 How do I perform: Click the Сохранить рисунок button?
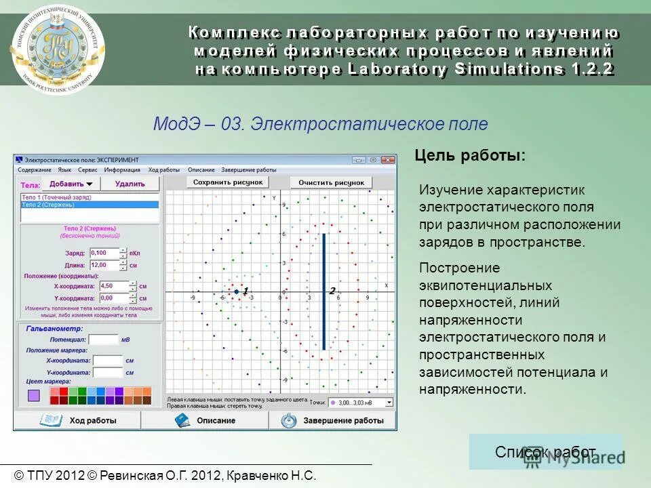pyautogui.click(x=228, y=182)
